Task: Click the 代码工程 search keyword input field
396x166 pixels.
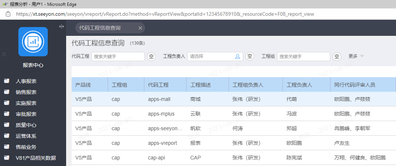Action: click(118, 56)
